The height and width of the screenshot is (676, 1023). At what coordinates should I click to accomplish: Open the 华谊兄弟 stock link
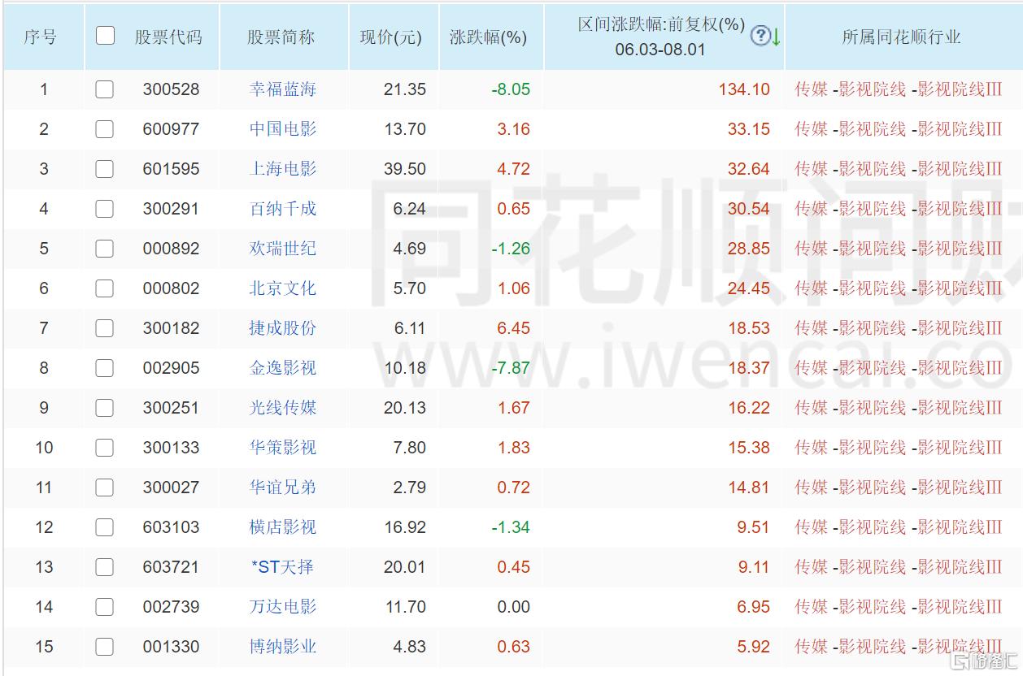pyautogui.click(x=282, y=487)
